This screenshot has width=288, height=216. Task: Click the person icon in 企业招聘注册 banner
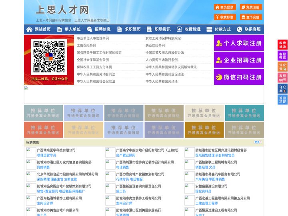pyautogui.click(x=219, y=60)
